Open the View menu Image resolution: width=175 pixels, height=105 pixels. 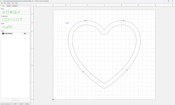(13, 3)
